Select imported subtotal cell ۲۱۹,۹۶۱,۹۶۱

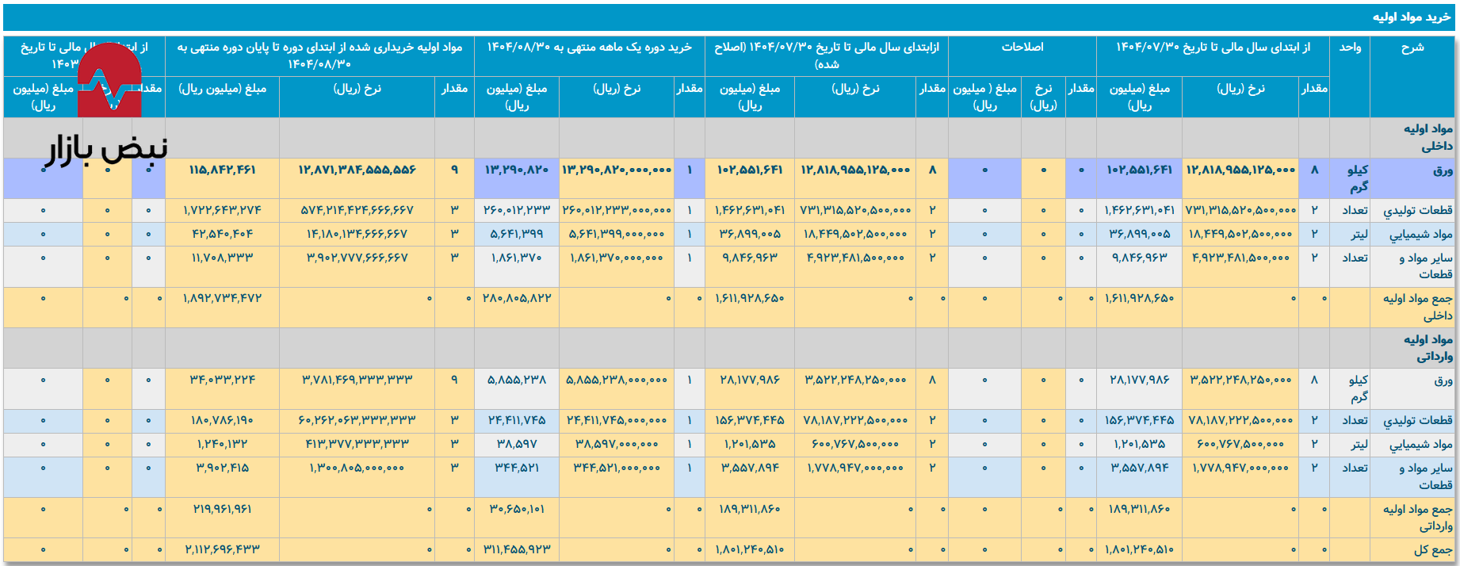[x=222, y=509]
